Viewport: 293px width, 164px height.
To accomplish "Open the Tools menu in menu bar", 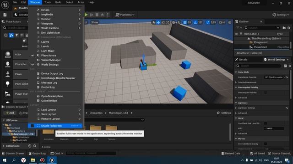I will click(x=47, y=2).
